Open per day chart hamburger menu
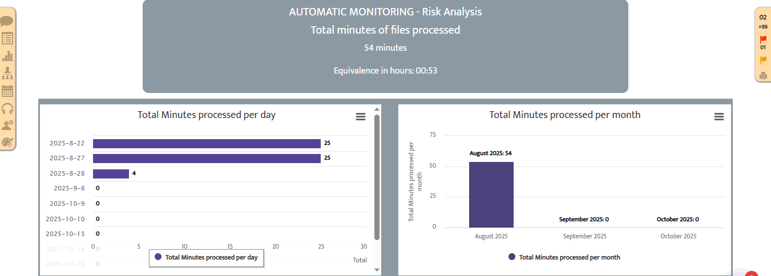771x276 pixels. pyautogui.click(x=361, y=116)
